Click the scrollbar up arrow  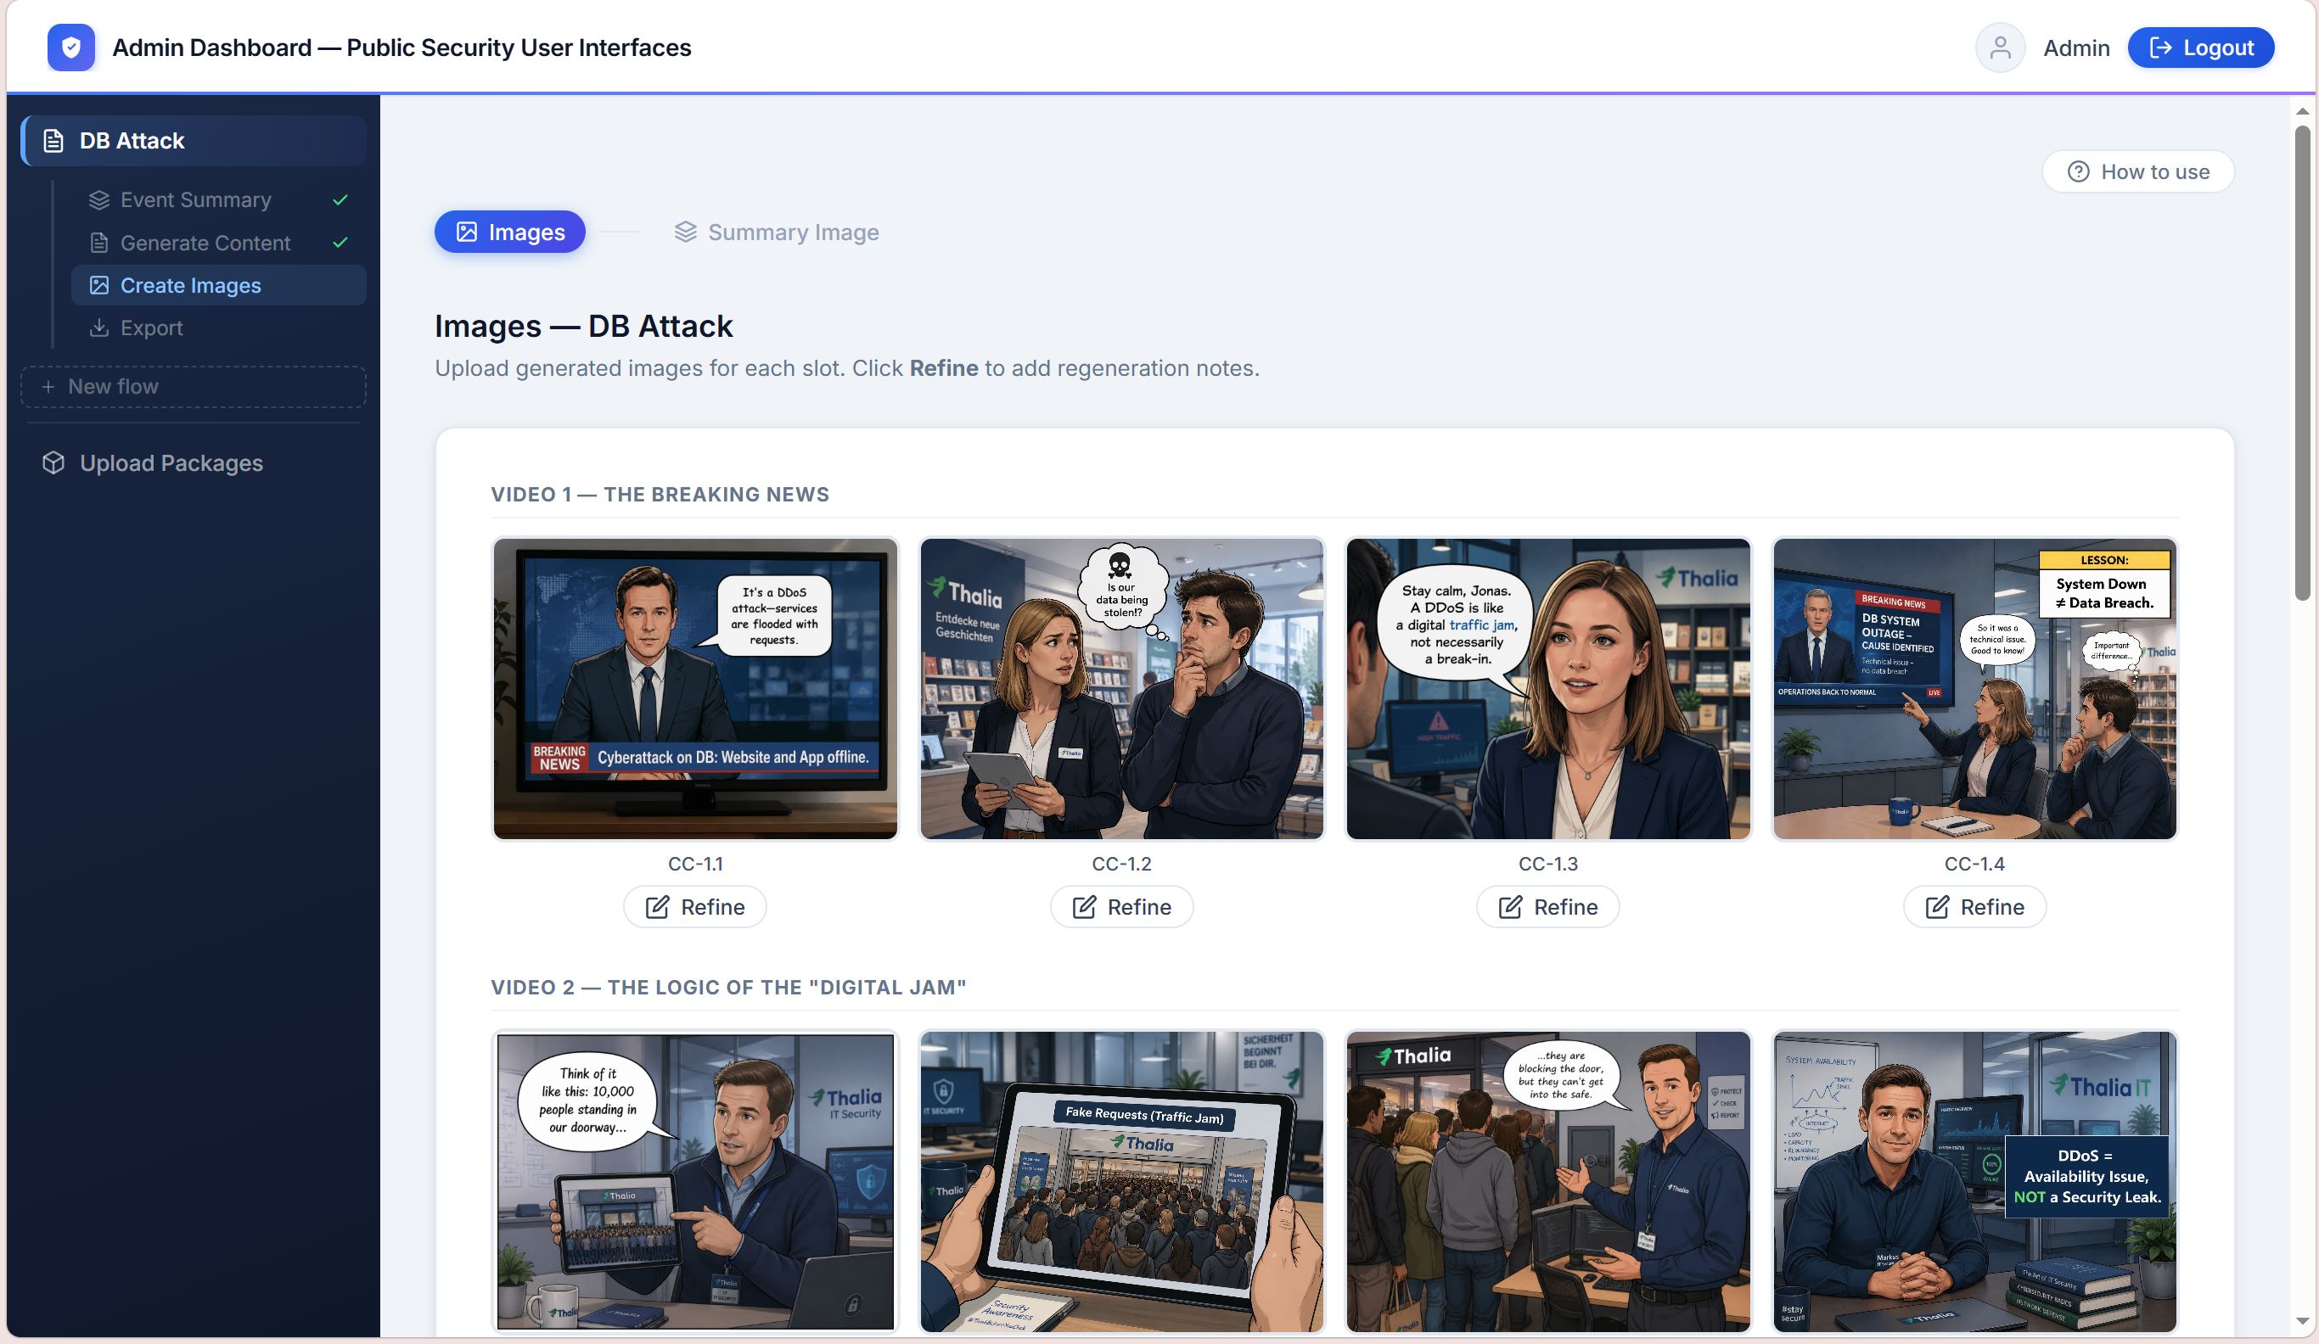[x=2302, y=111]
